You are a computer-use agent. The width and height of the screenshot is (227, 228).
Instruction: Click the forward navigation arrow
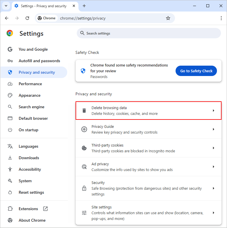[17, 18]
